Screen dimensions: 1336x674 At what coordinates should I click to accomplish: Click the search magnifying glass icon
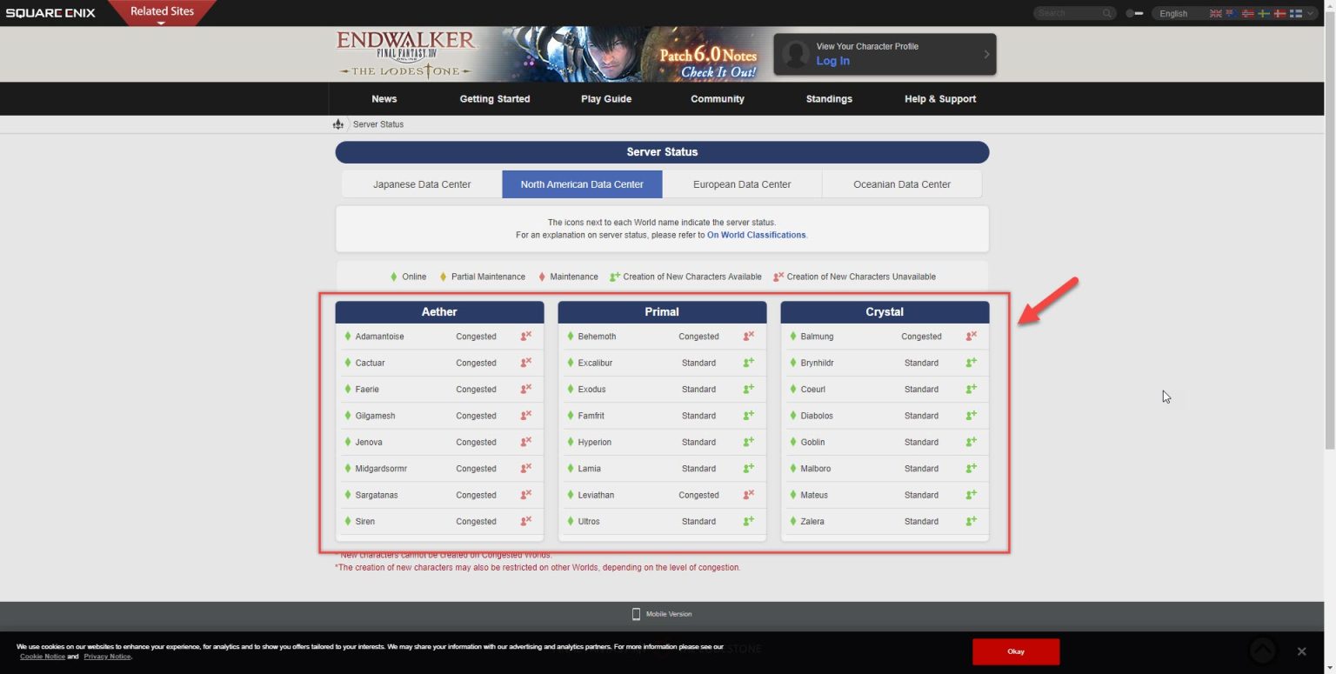(1106, 13)
